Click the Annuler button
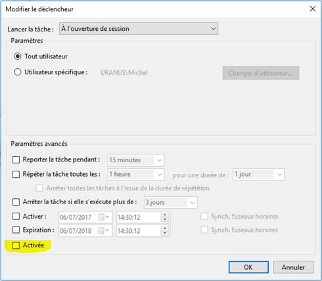The height and width of the screenshot is (281, 322). tap(293, 267)
